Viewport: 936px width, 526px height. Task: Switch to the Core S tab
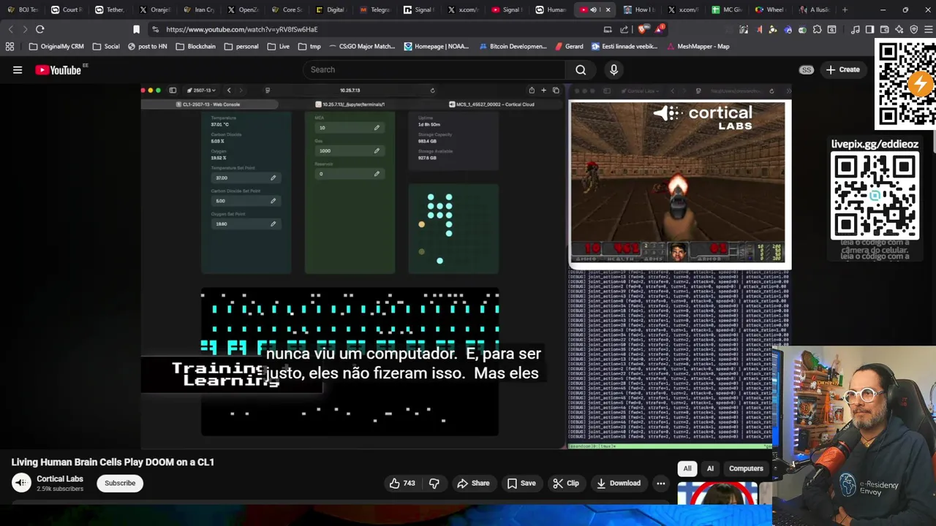click(x=286, y=9)
